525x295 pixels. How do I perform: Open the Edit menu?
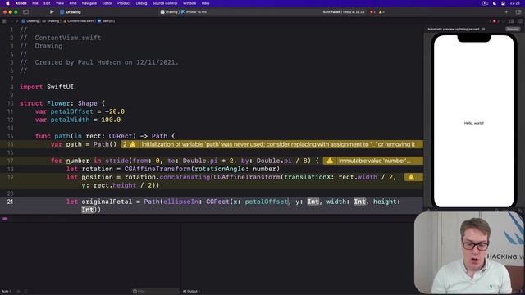(x=47, y=3)
